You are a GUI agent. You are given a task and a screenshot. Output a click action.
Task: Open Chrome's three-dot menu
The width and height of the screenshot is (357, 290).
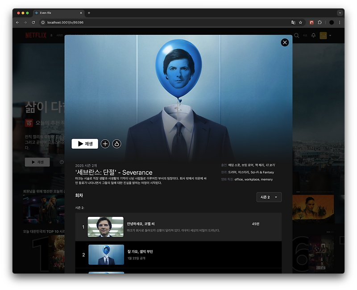tap(340, 22)
